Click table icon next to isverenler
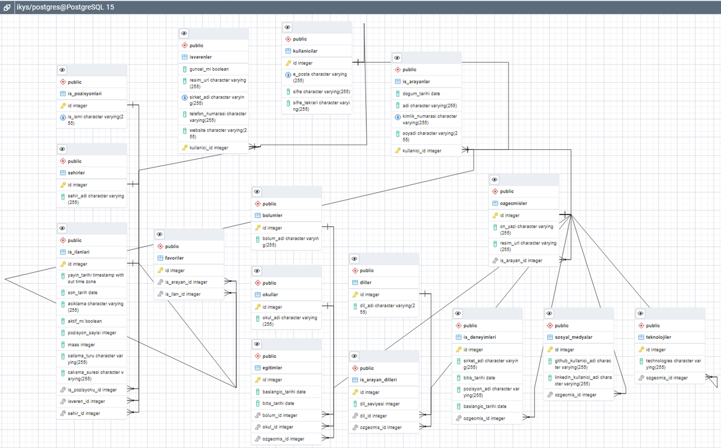 185,57
